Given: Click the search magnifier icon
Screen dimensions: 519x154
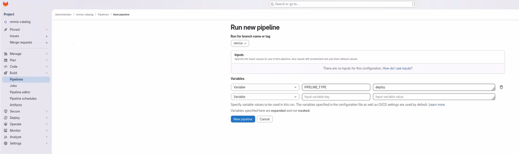Looking at the screenshot, I should coord(272,4).
